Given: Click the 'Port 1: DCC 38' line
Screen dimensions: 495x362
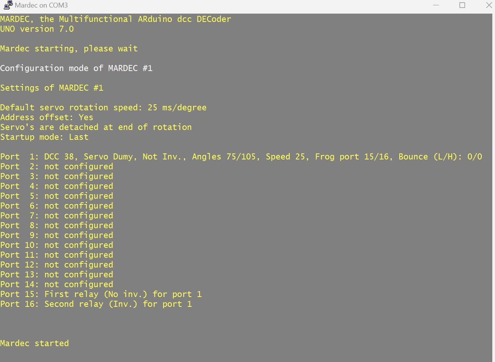Looking at the screenshot, I should (x=241, y=157).
